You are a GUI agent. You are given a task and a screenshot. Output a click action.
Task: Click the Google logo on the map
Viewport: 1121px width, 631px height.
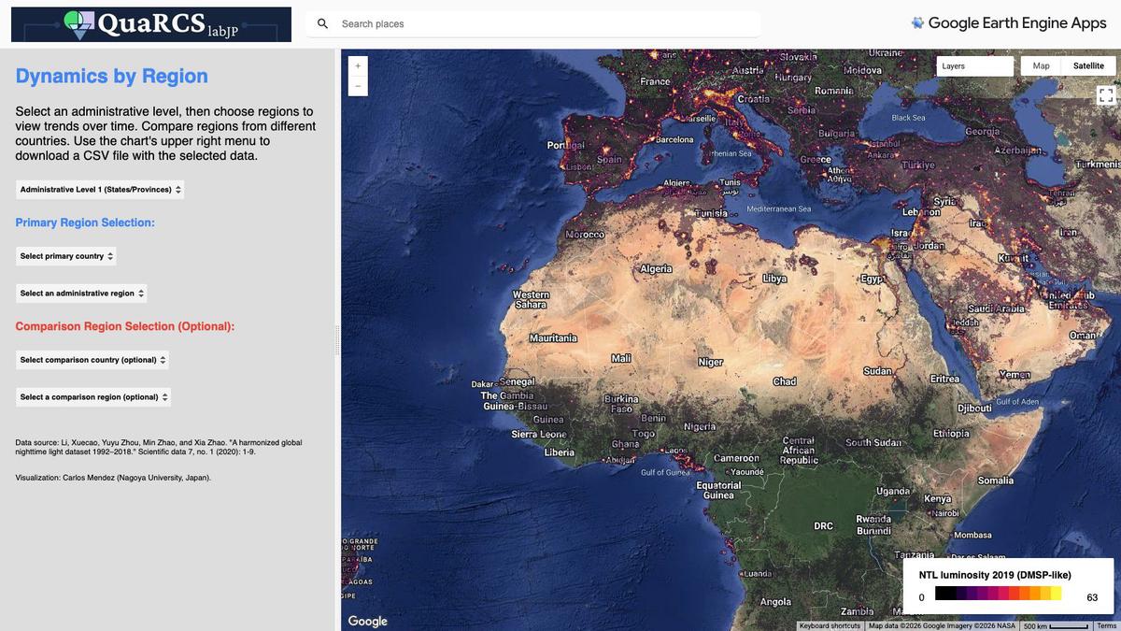(368, 621)
